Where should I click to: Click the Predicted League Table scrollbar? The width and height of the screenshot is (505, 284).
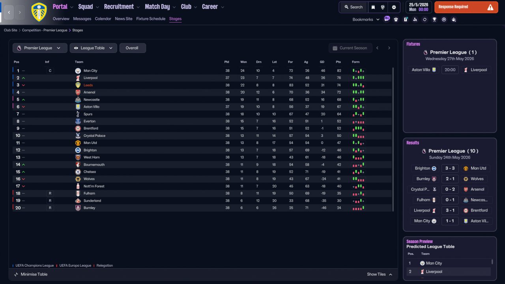[x=492, y=262]
